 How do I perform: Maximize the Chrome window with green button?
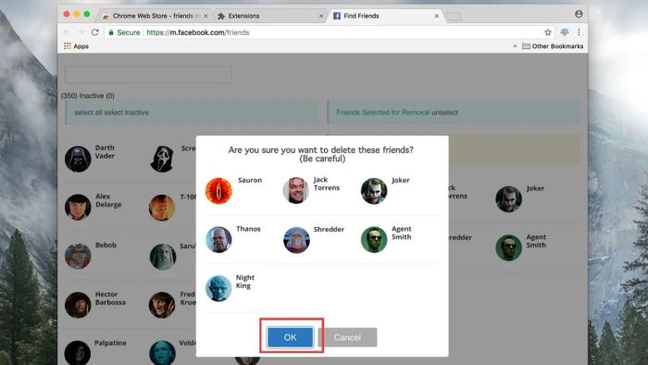pyautogui.click(x=87, y=14)
